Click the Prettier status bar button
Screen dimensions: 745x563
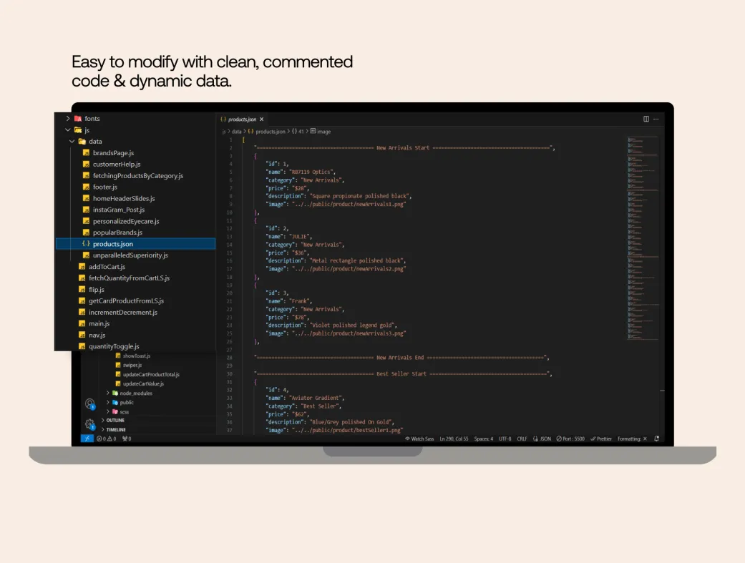602,439
